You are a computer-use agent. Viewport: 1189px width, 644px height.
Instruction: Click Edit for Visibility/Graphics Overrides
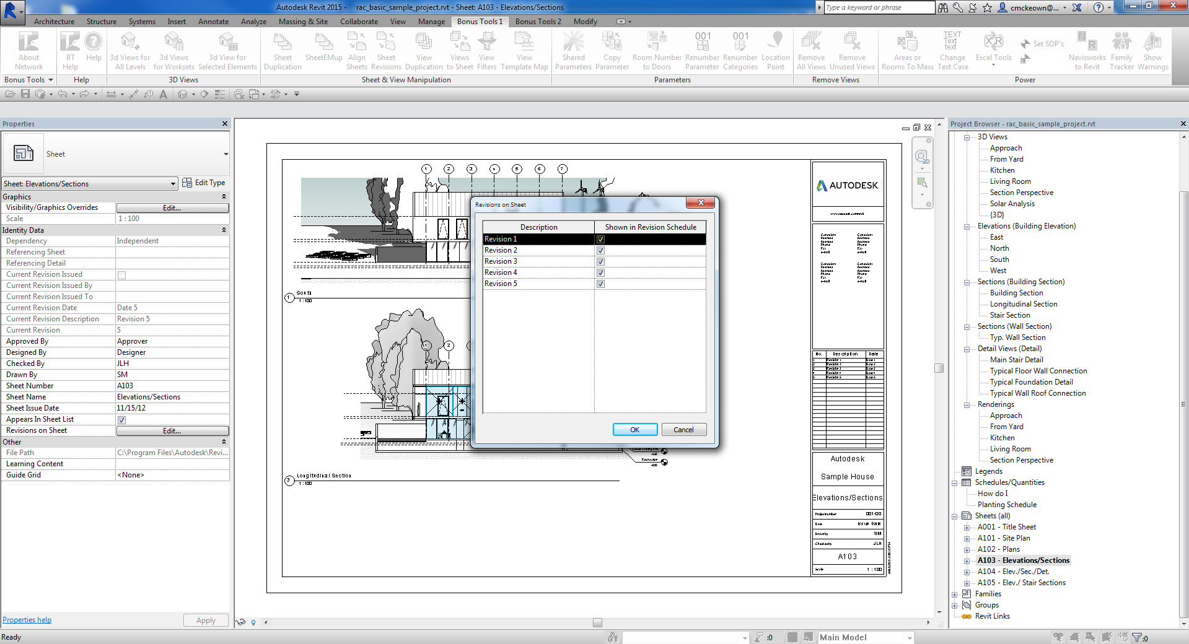[172, 207]
